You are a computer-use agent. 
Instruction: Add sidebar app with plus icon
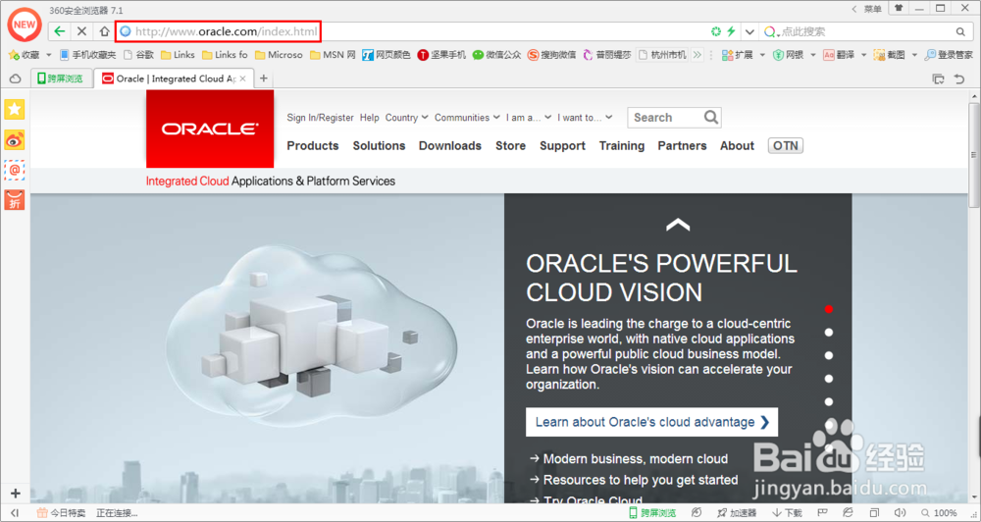(15, 494)
